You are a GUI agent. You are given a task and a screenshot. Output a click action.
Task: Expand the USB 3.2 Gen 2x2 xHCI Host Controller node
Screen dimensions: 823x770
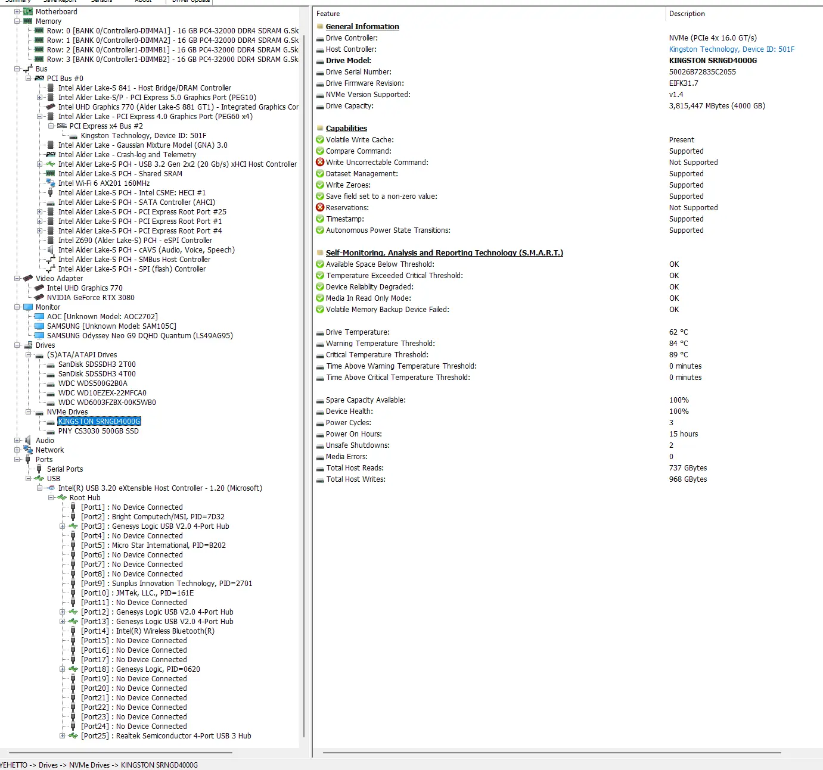tap(40, 164)
